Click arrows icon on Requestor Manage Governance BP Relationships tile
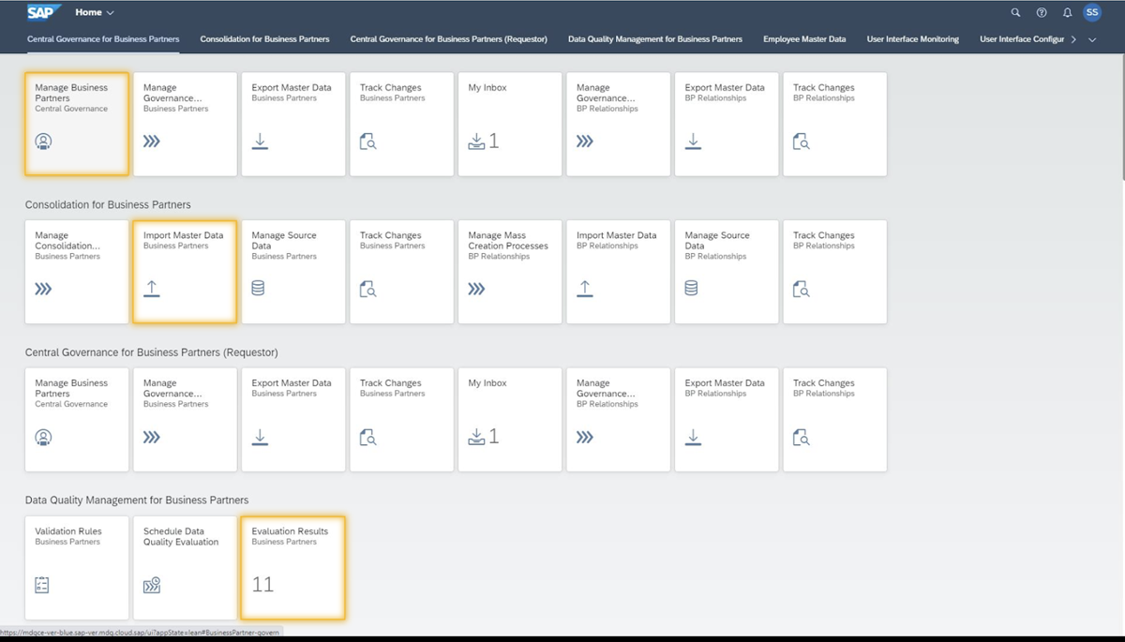 point(585,438)
